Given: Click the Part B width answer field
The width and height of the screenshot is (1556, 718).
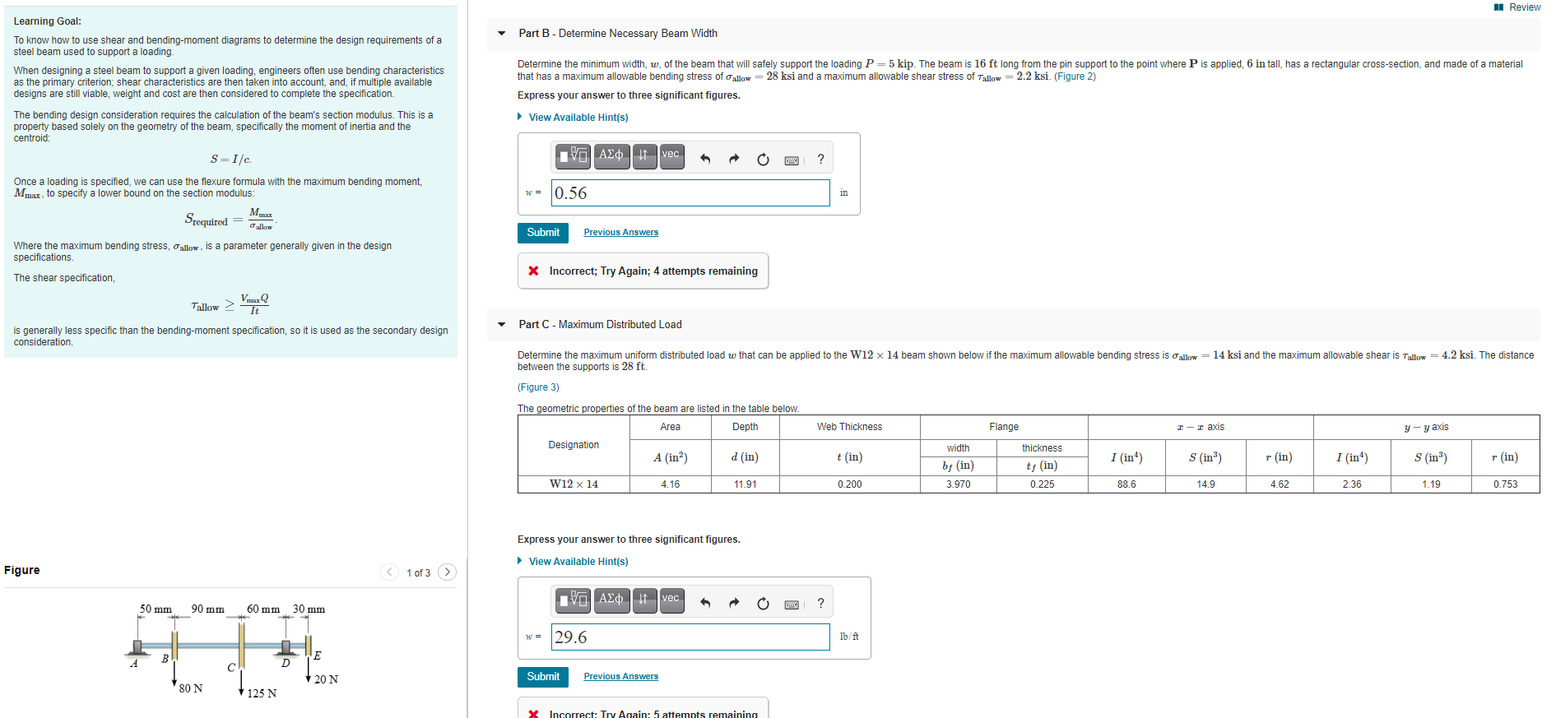Looking at the screenshot, I should pyautogui.click(x=690, y=193).
